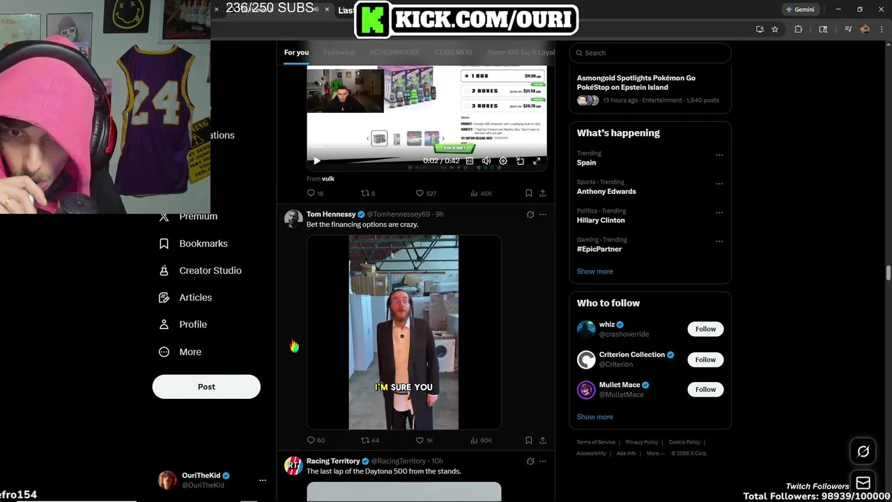This screenshot has height=502, width=892.
Task: Open Chrome three-dot menu
Action: point(880,29)
